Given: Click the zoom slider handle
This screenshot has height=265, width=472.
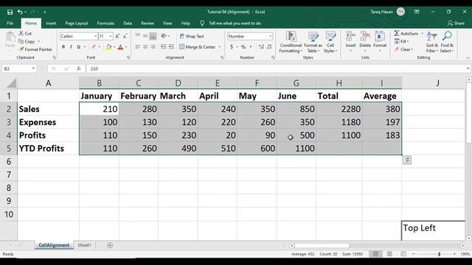Looking at the screenshot, I should tap(440, 254).
